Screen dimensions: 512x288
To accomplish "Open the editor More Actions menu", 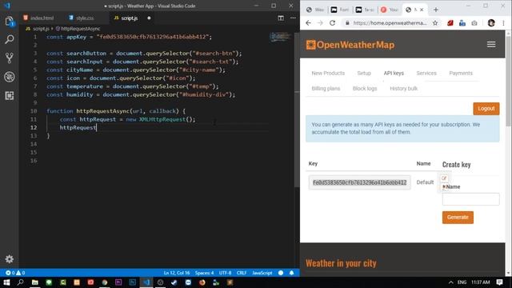I will [293, 18].
